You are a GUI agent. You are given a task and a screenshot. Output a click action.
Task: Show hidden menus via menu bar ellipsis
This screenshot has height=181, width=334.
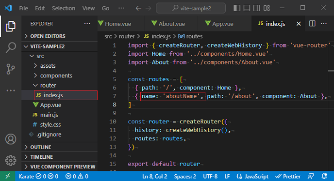point(121,8)
